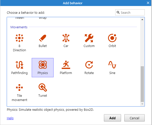Select the Tile movement behavior
The image size is (152, 125).
pyautogui.click(x=19, y=88)
